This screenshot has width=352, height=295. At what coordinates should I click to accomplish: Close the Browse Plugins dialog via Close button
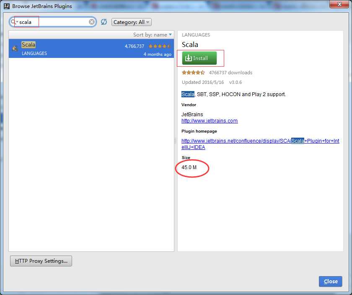[x=331, y=281]
